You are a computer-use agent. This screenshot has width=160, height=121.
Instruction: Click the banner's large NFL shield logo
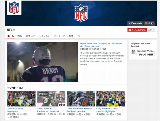(x=81, y=13)
